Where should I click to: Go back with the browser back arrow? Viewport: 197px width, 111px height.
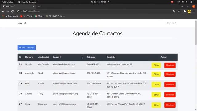(3, 11)
